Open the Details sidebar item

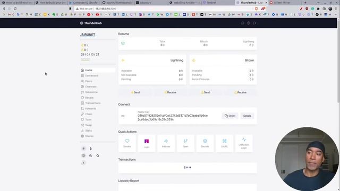[x=98, y=98]
